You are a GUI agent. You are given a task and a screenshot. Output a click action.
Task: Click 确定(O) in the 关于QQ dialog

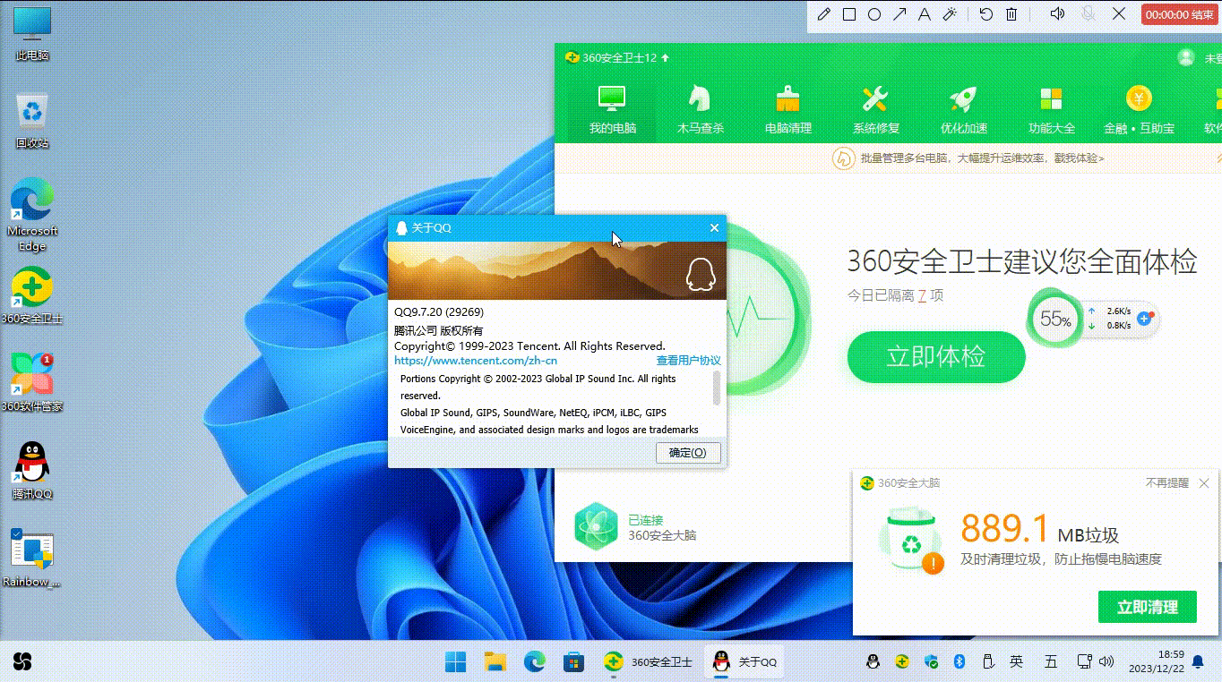[x=688, y=452]
